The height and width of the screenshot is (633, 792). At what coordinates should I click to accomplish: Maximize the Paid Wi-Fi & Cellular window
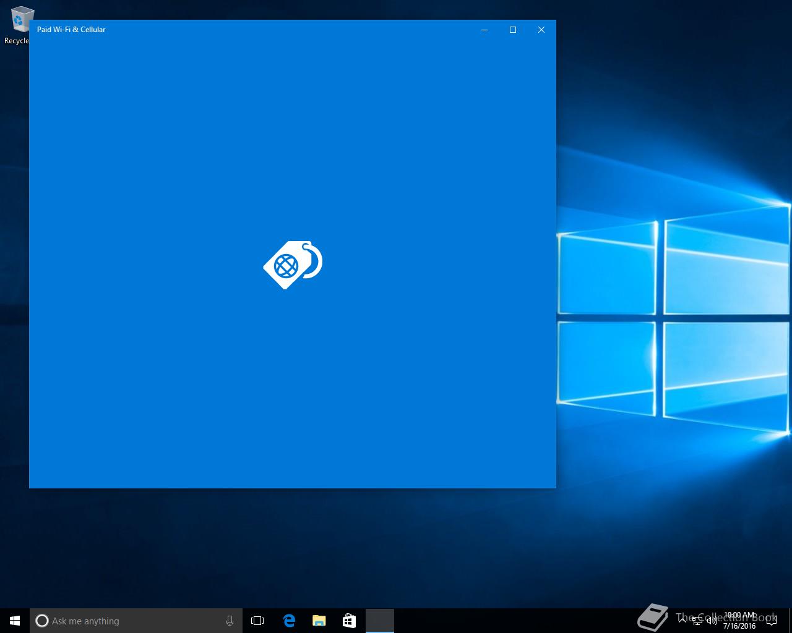tap(513, 30)
